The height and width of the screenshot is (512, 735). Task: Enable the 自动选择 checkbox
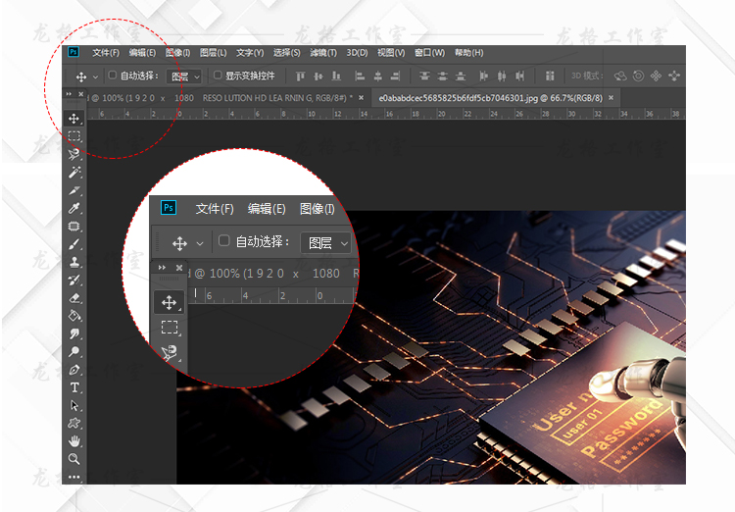click(112, 76)
